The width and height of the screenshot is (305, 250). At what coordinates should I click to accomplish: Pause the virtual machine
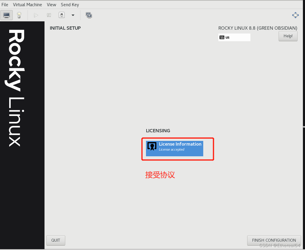[x=49, y=15]
